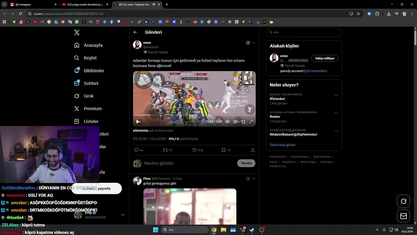The height and width of the screenshot is (235, 417).
Task: Open Steam from taskbar
Action: pyautogui.click(x=252, y=230)
